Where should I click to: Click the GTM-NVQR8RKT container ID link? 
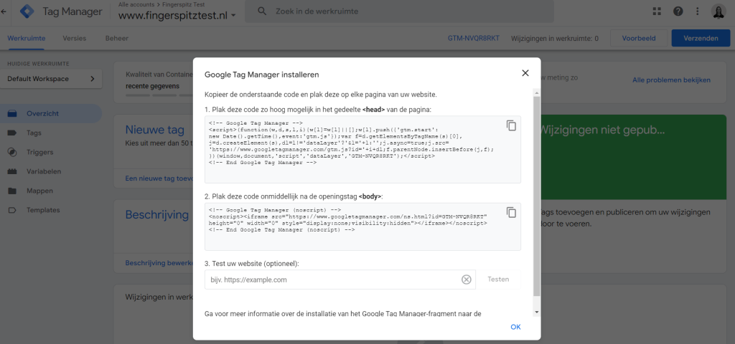tap(474, 39)
